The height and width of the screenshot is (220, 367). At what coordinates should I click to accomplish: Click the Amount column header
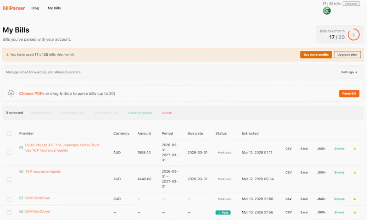point(144,133)
